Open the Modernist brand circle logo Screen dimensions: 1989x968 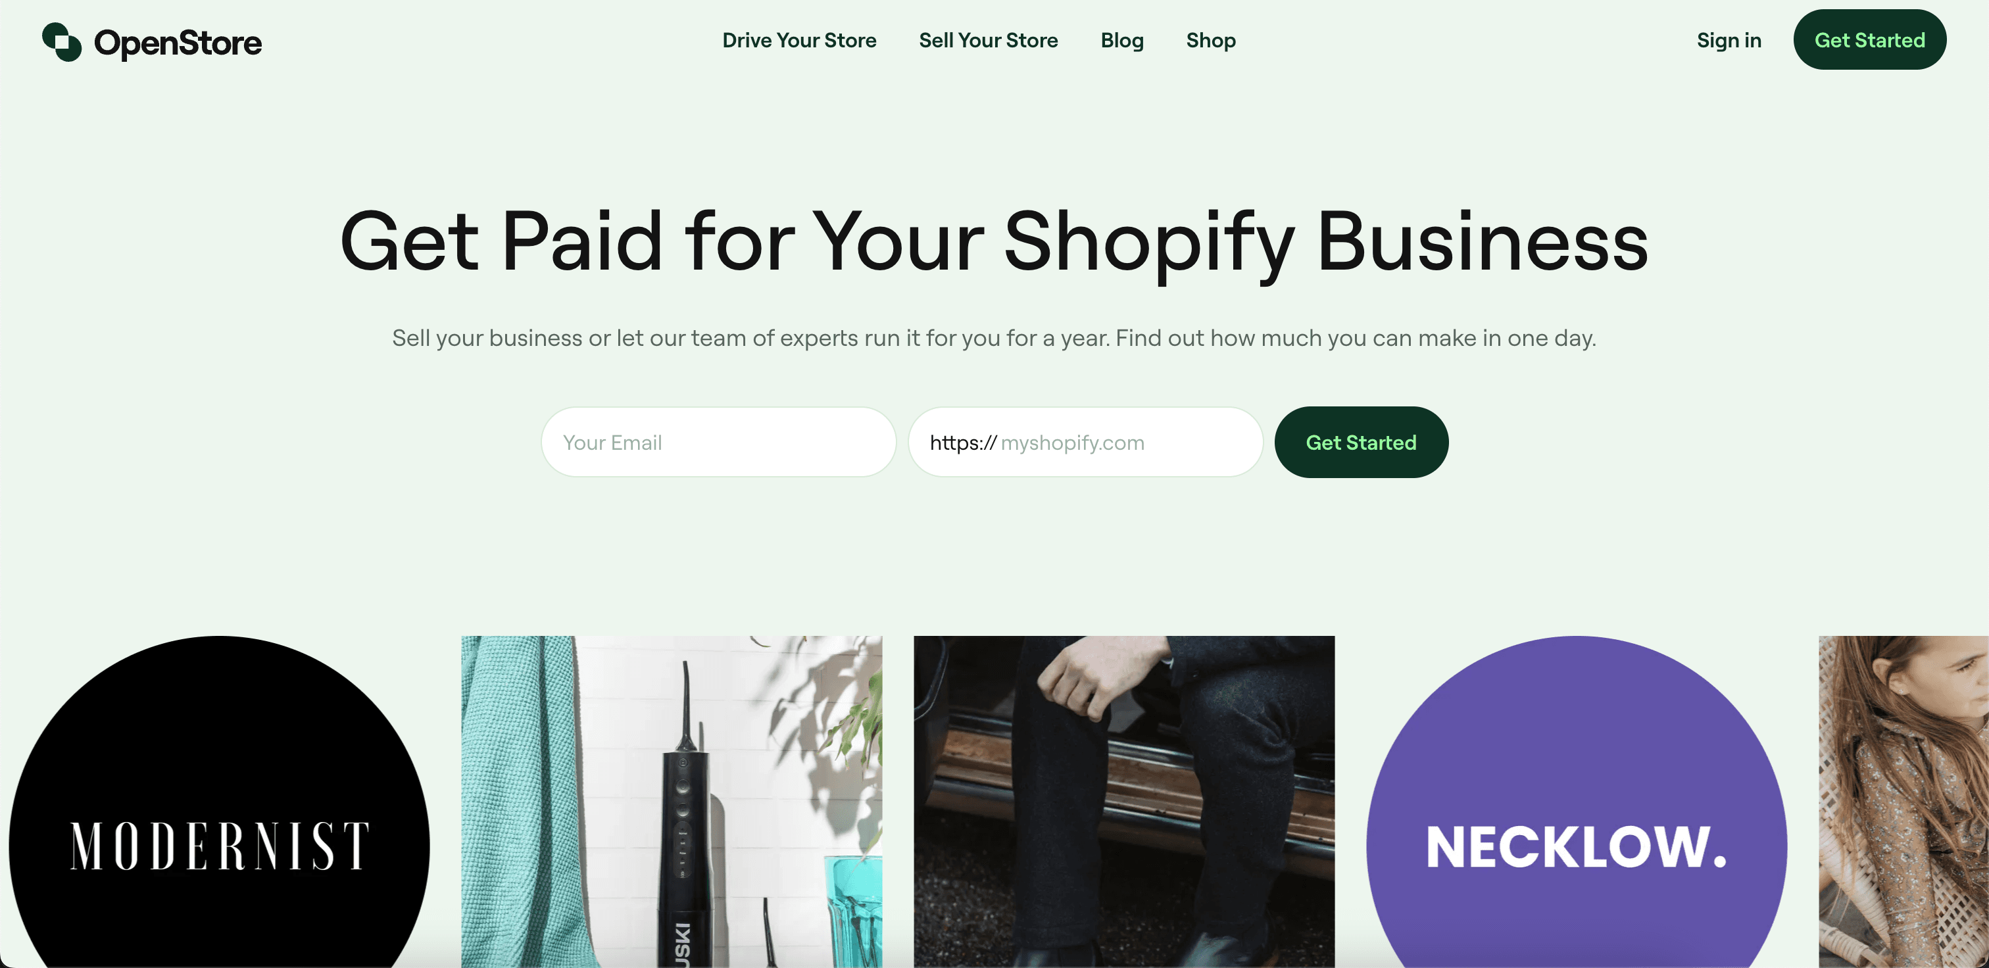pos(219,802)
